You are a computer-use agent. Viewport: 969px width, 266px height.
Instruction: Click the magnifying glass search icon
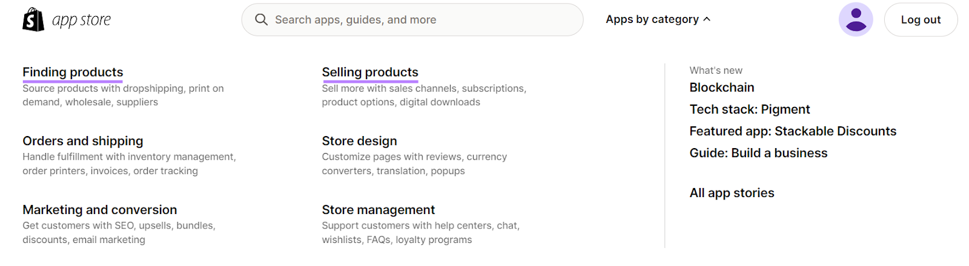261,19
